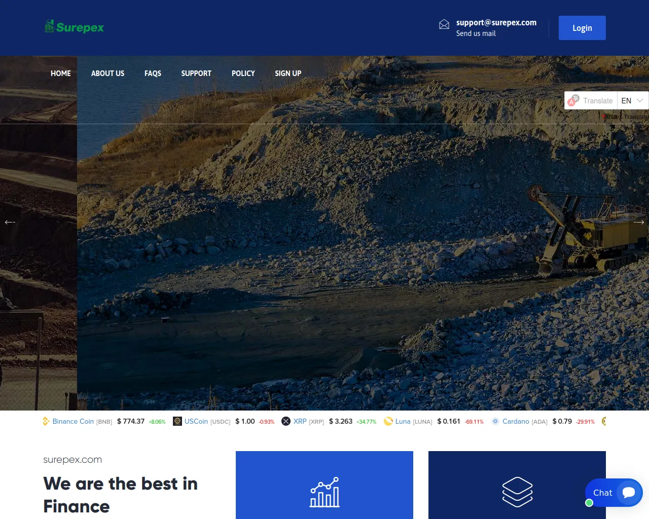This screenshot has width=649, height=519.
Task: Show the next slide with right arrow
Action: [639, 222]
